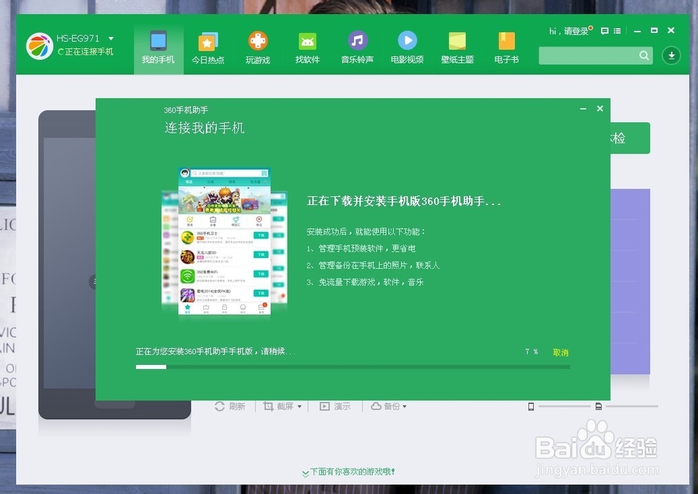Open the 我的手机 tab
This screenshot has width=698, height=494.
(x=158, y=48)
